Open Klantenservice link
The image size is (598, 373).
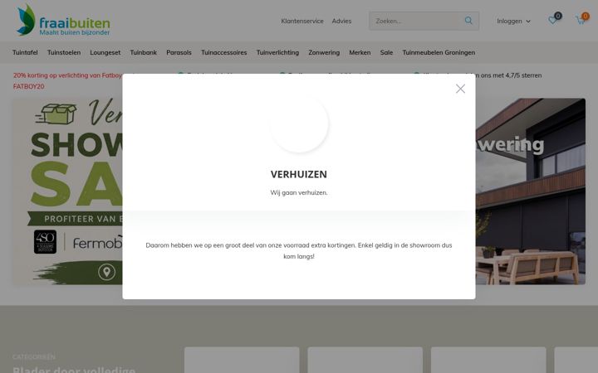point(302,21)
